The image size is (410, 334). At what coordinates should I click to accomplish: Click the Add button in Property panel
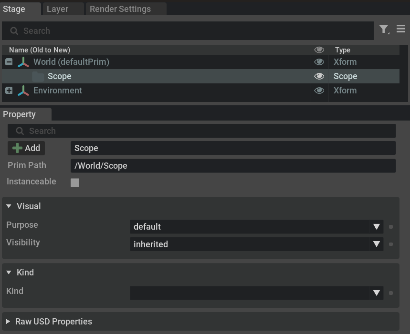pyautogui.click(x=26, y=148)
